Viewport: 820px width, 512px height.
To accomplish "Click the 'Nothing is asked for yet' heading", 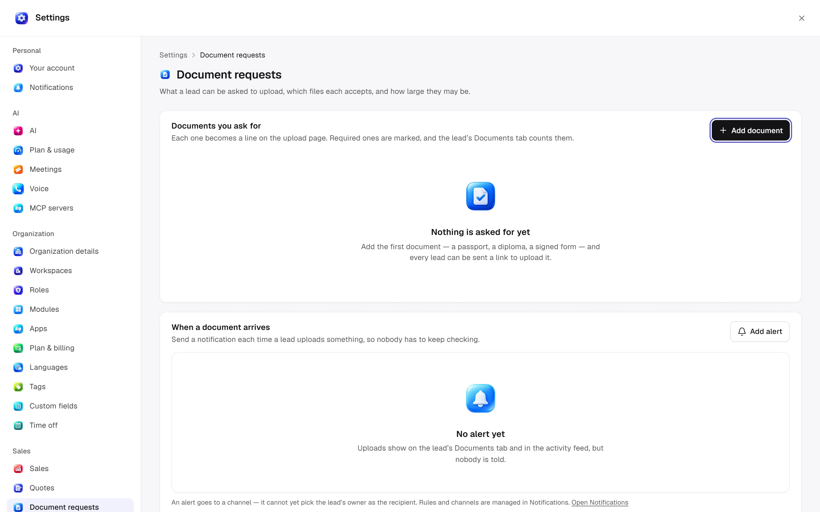I will tap(481, 232).
